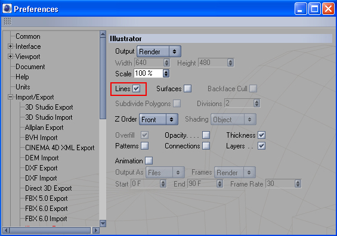The height and width of the screenshot is (236, 337).
Task: Toggle the Overfill checkbox
Action: coord(145,135)
